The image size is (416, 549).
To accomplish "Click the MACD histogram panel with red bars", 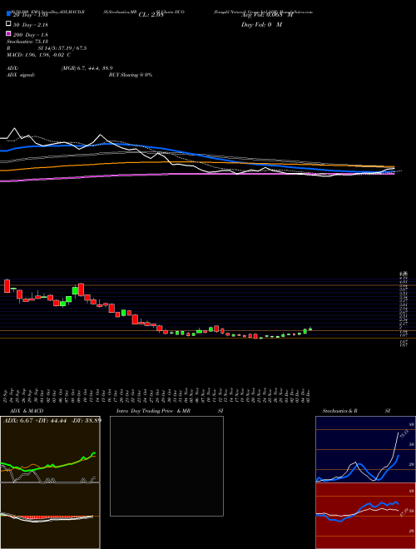I will tap(50, 516).
